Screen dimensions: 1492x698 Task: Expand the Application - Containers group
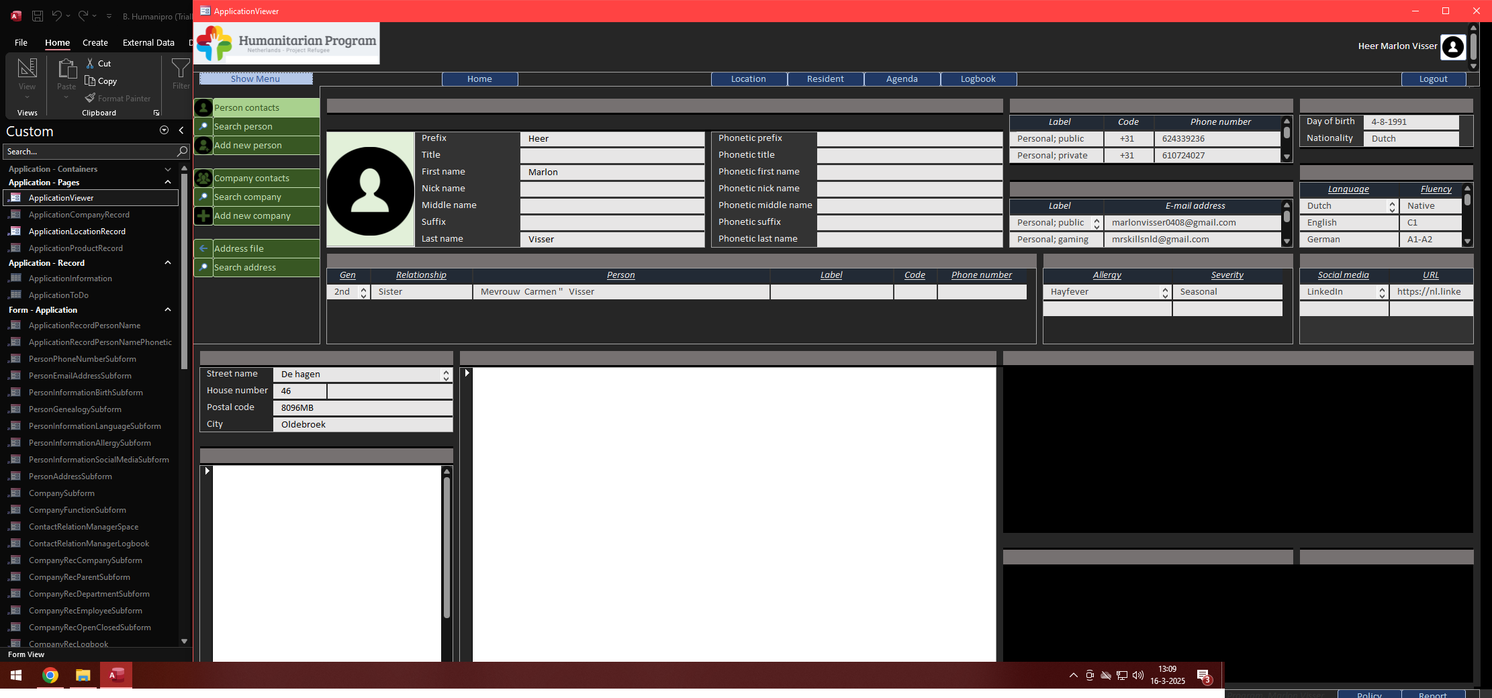168,169
